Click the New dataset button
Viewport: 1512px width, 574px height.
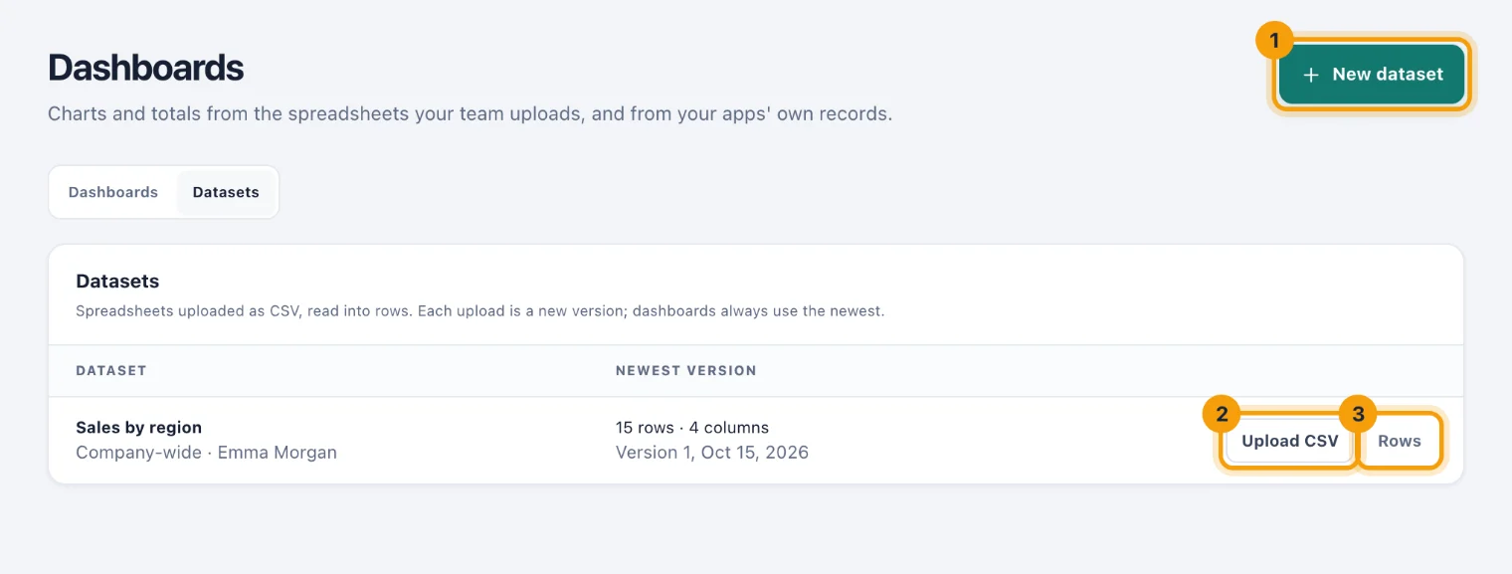click(x=1372, y=75)
